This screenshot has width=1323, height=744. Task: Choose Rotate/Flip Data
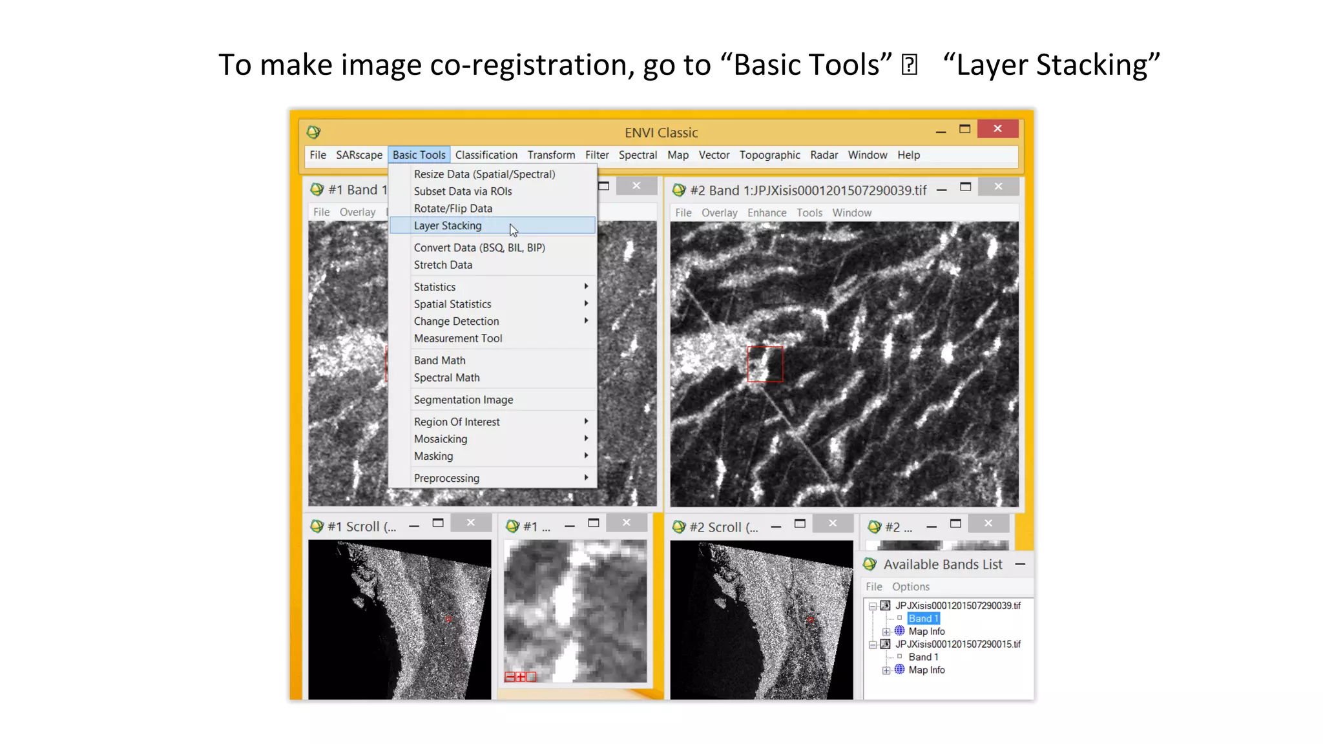(492, 208)
